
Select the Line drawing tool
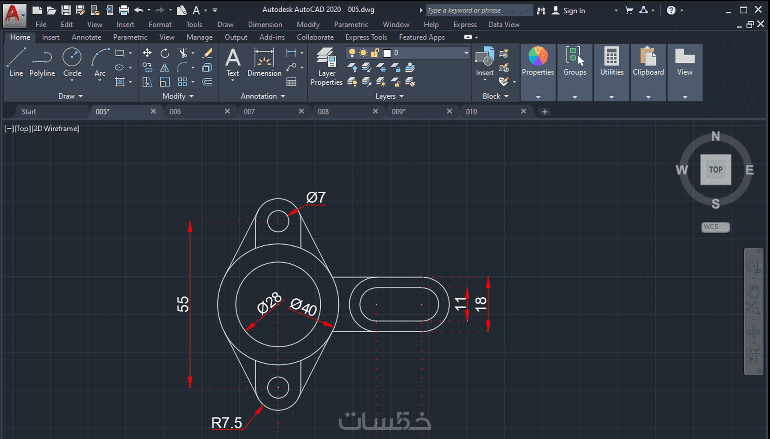16,62
